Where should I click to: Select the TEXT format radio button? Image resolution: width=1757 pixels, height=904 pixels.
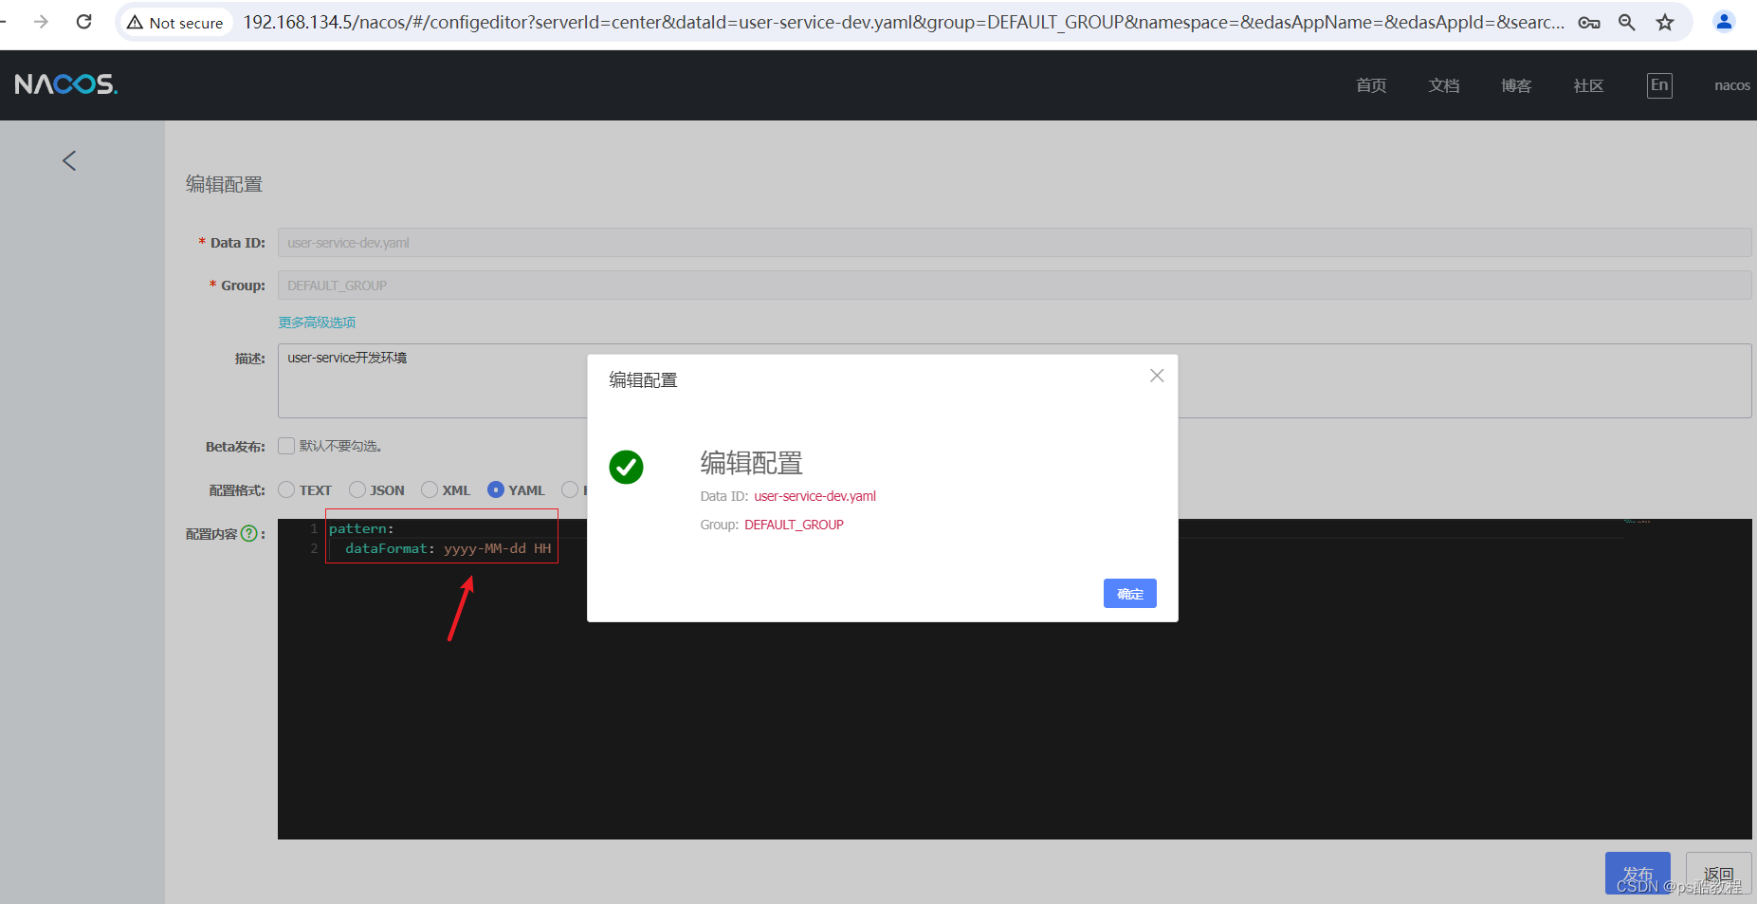(286, 489)
